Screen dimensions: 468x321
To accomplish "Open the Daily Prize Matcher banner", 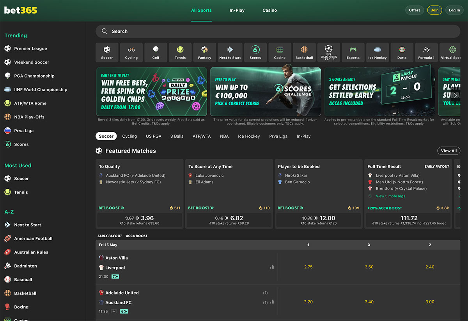I will click(152, 92).
